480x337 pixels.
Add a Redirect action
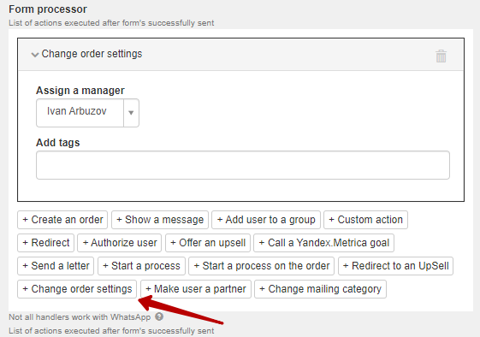(46, 243)
